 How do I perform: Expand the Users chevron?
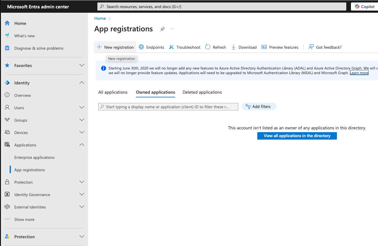(82, 108)
